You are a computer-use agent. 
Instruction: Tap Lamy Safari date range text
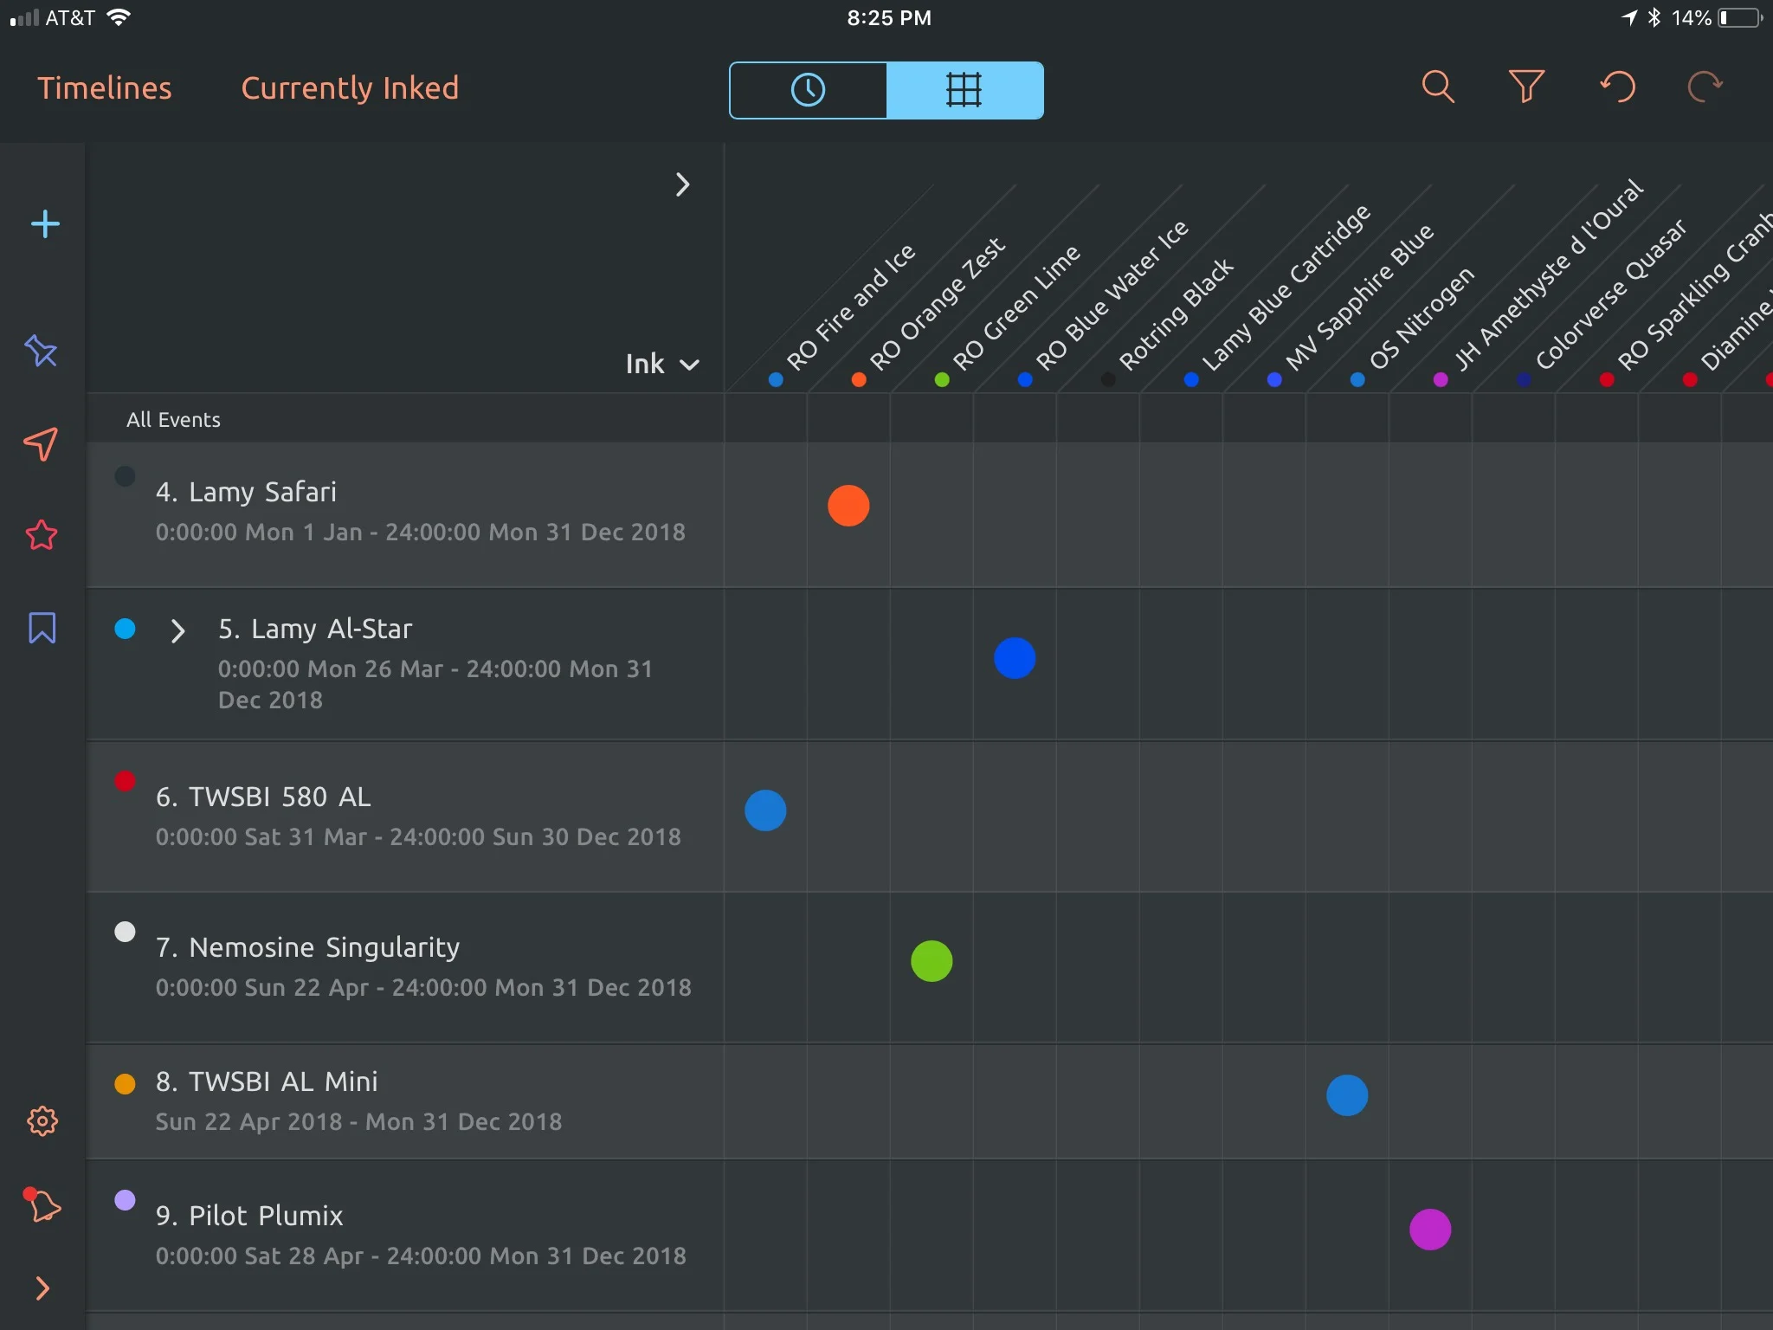(420, 532)
